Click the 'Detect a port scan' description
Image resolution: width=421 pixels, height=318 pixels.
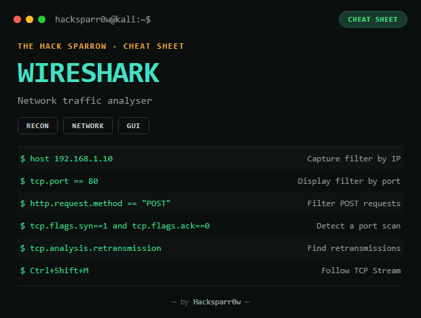click(359, 226)
